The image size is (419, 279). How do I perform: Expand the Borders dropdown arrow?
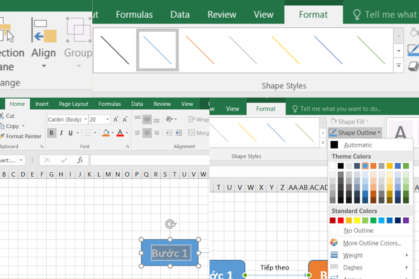point(95,132)
